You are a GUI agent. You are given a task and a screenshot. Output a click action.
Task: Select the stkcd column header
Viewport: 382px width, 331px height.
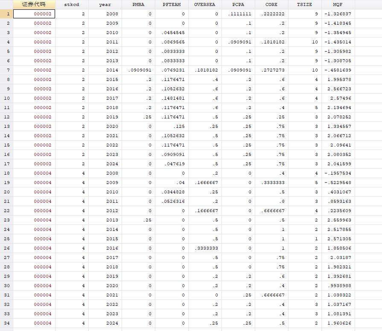(72, 4)
